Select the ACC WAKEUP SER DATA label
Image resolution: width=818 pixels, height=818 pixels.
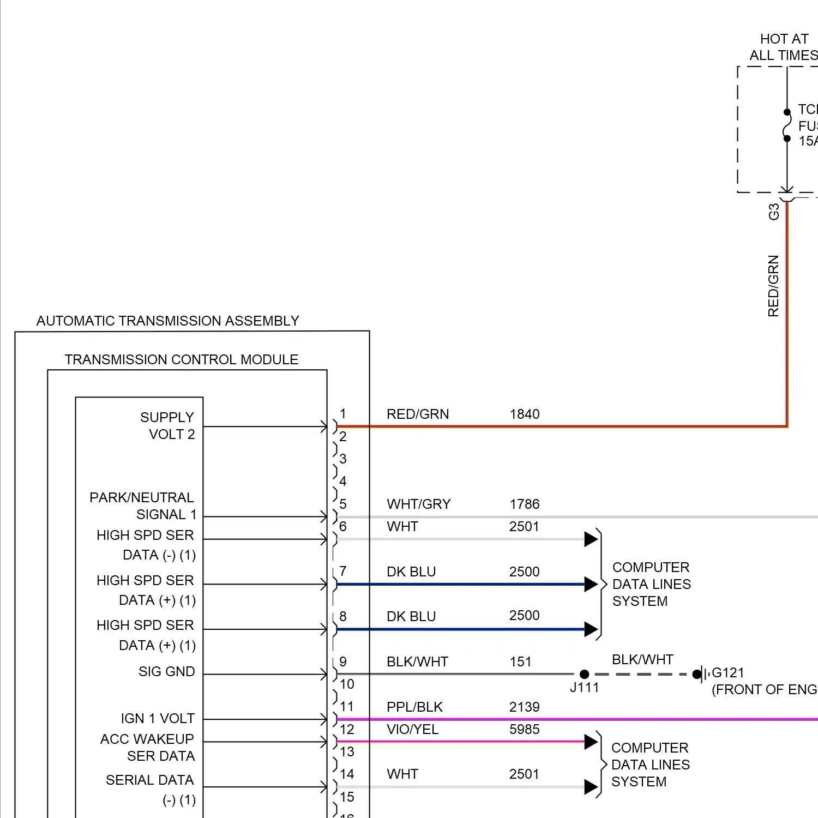coord(148,747)
